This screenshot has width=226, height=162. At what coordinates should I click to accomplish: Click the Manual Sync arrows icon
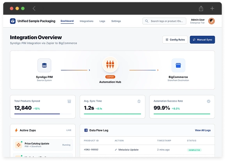click(x=194, y=40)
